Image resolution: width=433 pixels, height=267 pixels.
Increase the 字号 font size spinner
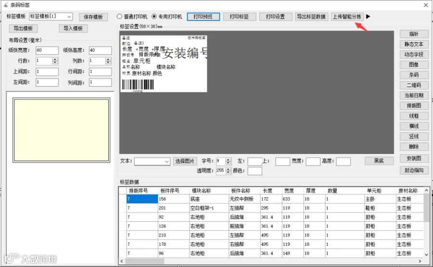(228, 160)
